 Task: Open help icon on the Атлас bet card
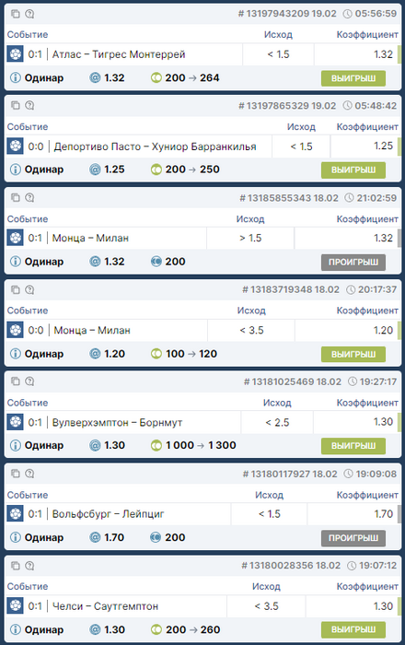pos(29,14)
